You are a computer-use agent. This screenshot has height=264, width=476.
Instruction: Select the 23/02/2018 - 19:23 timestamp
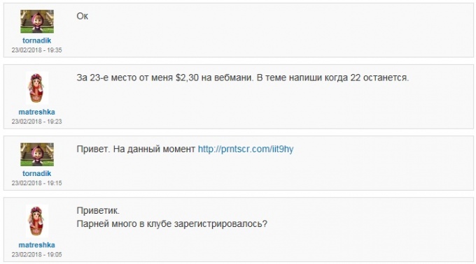coord(36,122)
